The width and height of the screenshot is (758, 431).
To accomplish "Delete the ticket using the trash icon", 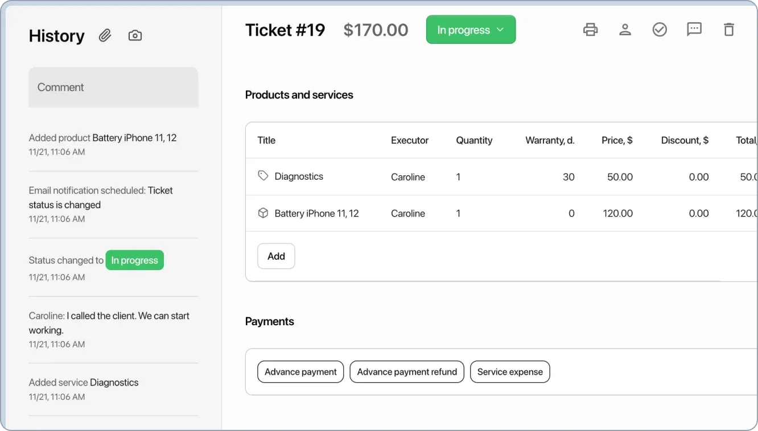I will click(728, 30).
